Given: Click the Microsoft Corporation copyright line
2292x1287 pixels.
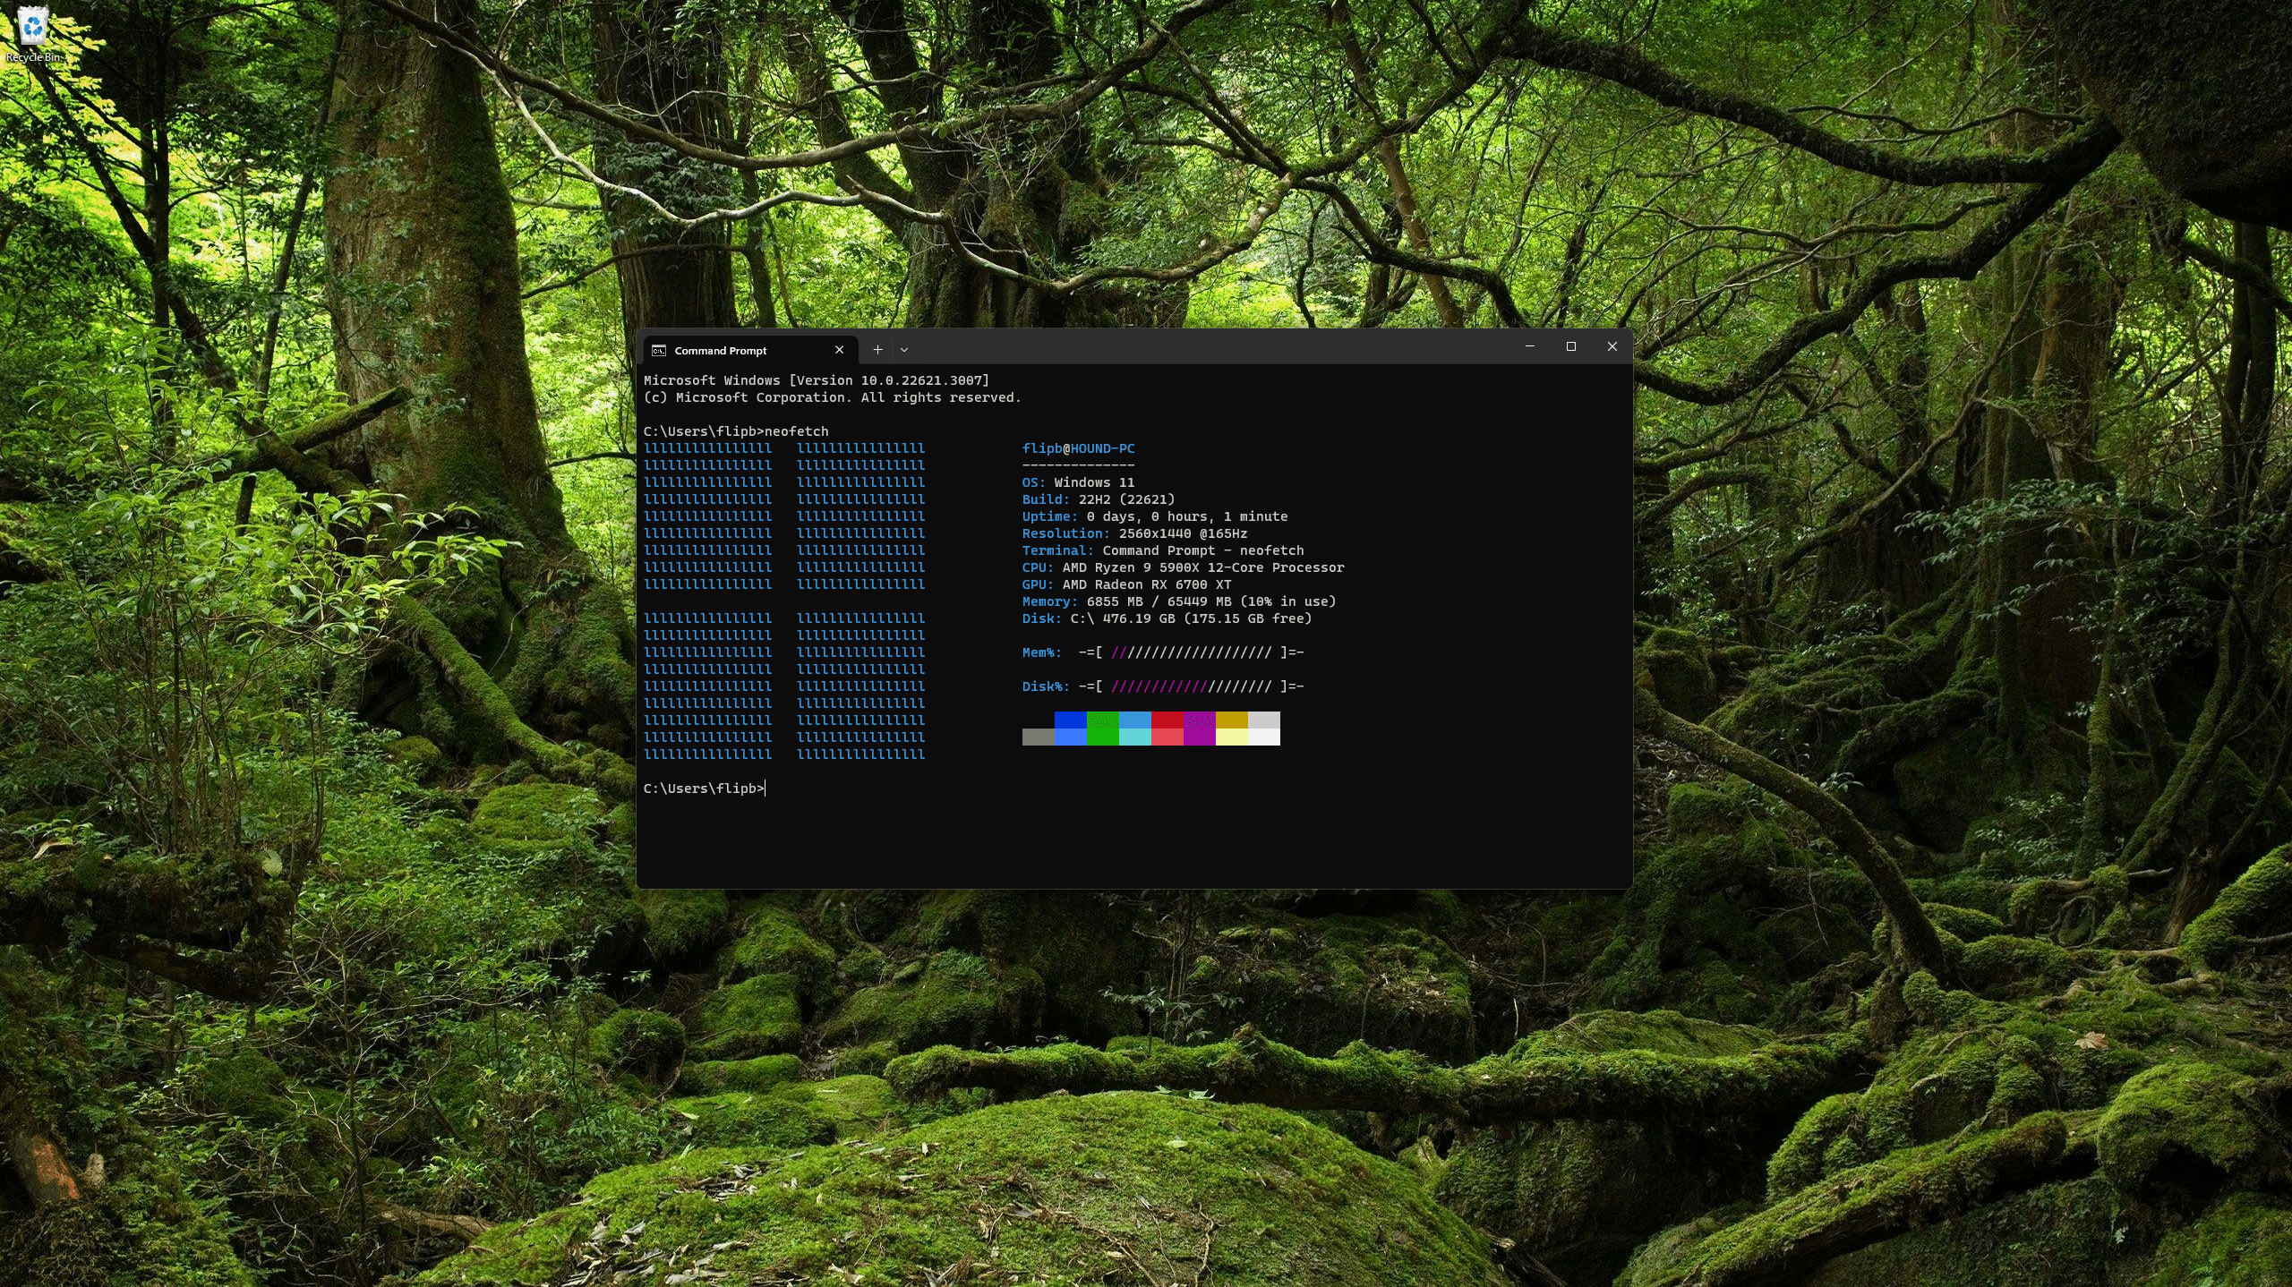Looking at the screenshot, I should click(x=833, y=397).
